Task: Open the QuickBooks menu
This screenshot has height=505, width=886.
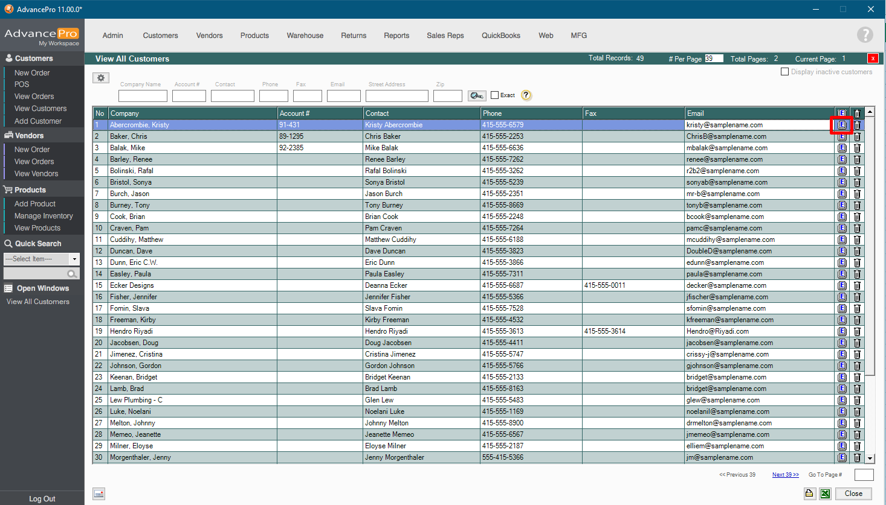Action: pyautogui.click(x=500, y=36)
